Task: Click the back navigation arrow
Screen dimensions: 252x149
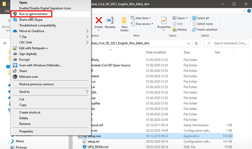Action: coord(5,43)
